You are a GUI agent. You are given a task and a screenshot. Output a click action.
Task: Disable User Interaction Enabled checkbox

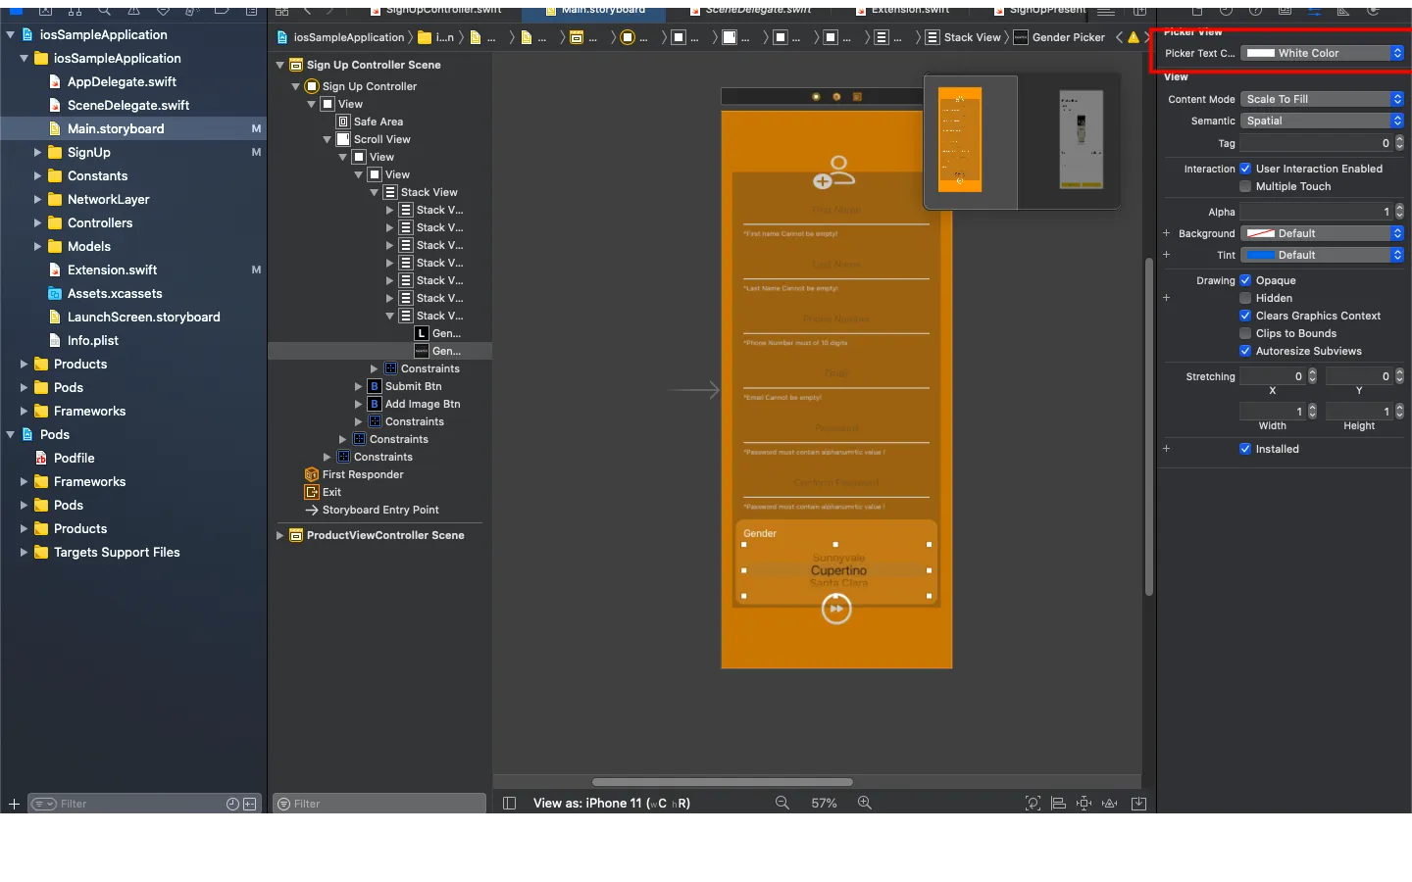point(1245,169)
